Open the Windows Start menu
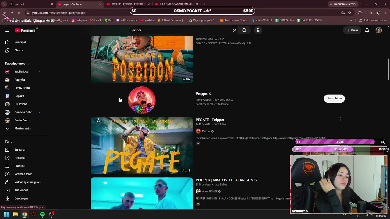 pyautogui.click(x=6, y=214)
